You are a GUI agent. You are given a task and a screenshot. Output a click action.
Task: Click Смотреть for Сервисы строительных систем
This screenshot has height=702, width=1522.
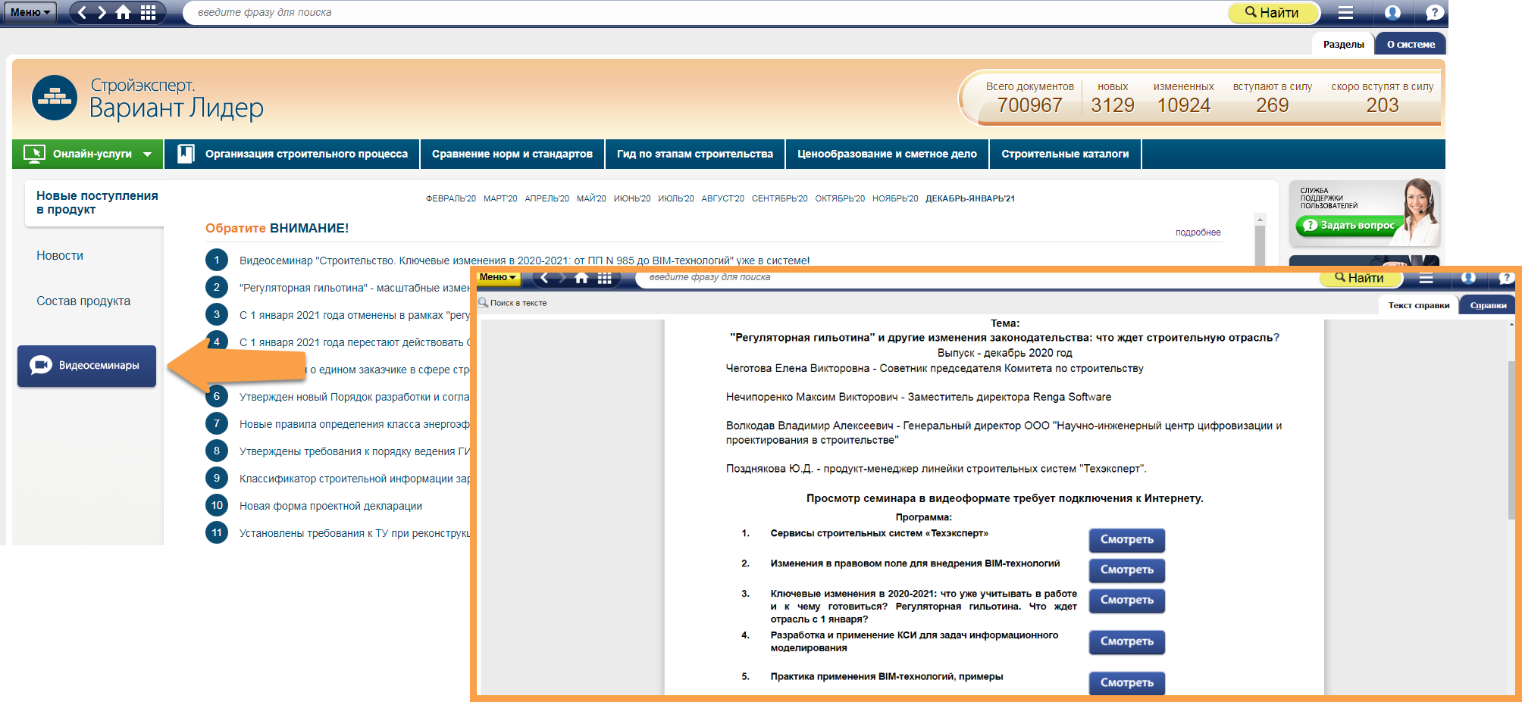[1126, 539]
